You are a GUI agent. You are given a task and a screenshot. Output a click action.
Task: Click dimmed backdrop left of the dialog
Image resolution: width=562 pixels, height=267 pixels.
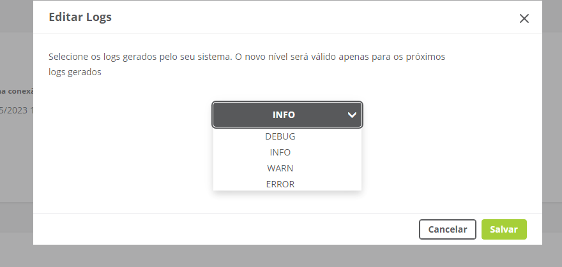pos(16,159)
